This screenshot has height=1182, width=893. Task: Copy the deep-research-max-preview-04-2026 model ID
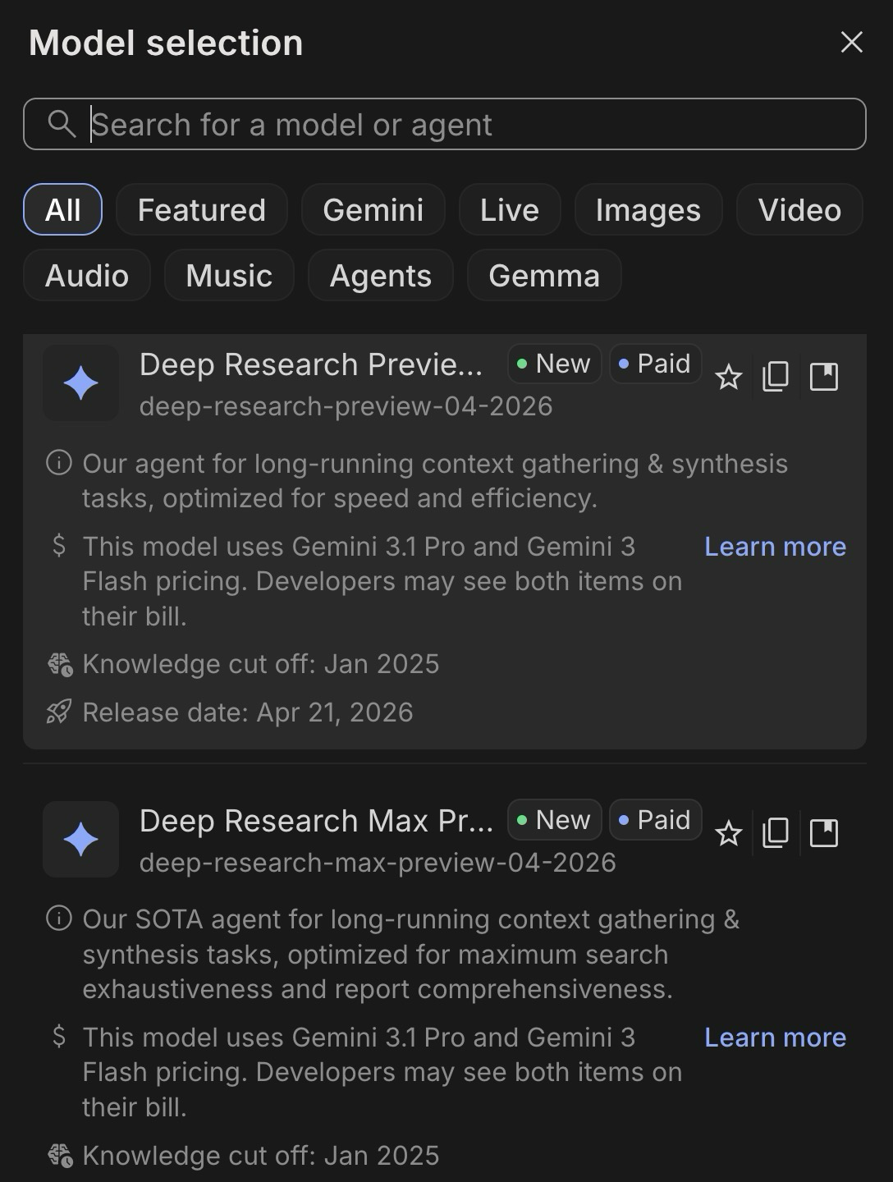click(x=776, y=833)
